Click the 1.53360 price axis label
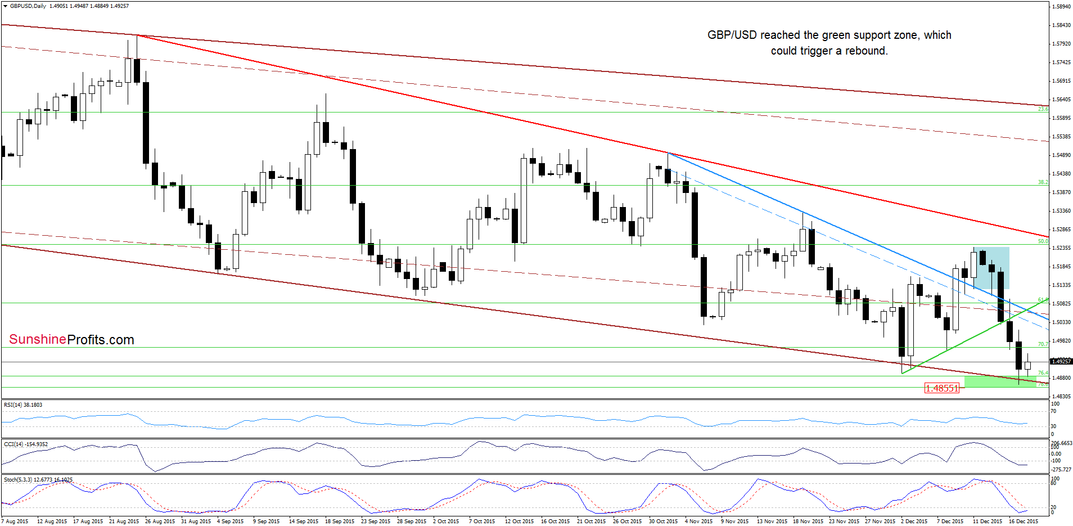 [1061, 211]
